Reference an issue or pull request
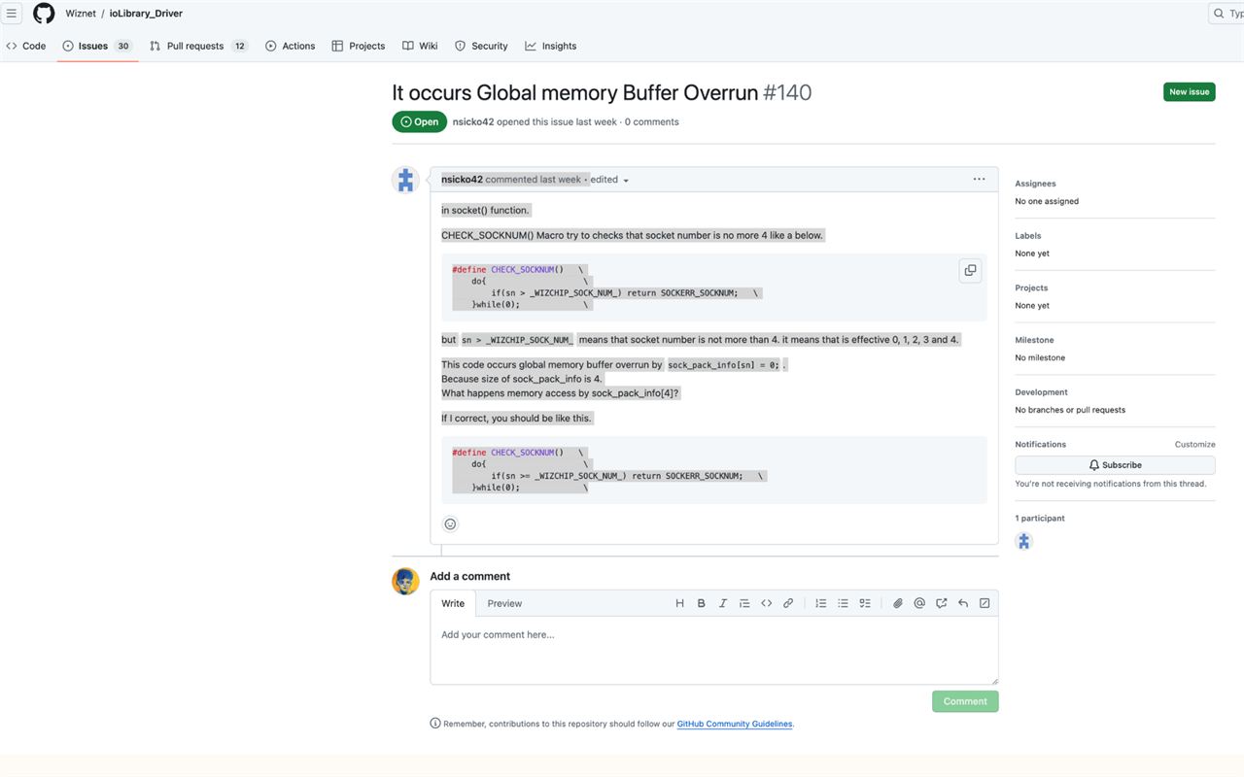This screenshot has height=777, width=1244. click(x=942, y=603)
